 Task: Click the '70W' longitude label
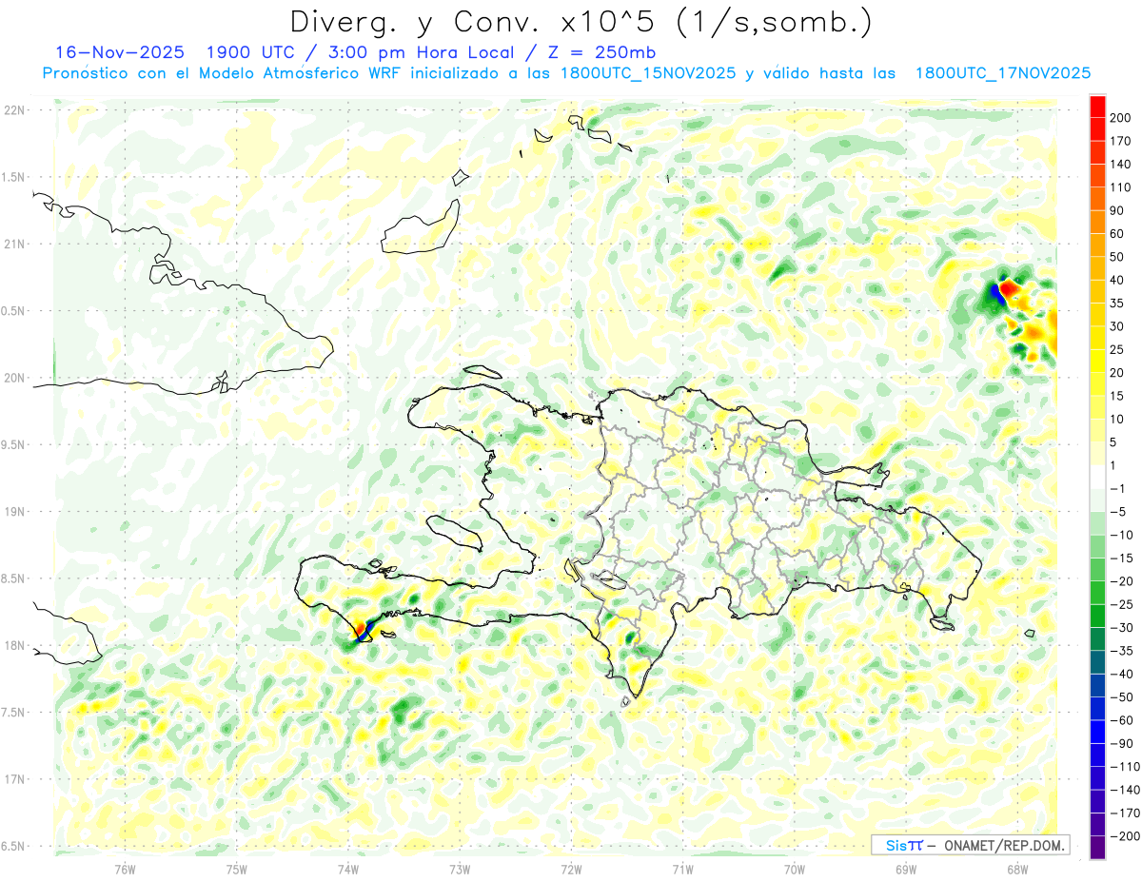click(795, 869)
